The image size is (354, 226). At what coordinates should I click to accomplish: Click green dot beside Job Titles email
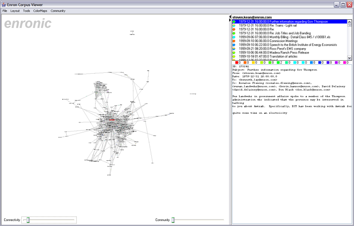(x=234, y=33)
